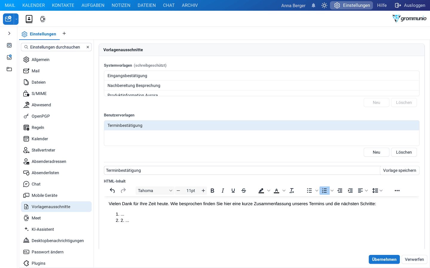Toggle underline formatting
Viewport: 430px width, 268px height.
coord(233,191)
